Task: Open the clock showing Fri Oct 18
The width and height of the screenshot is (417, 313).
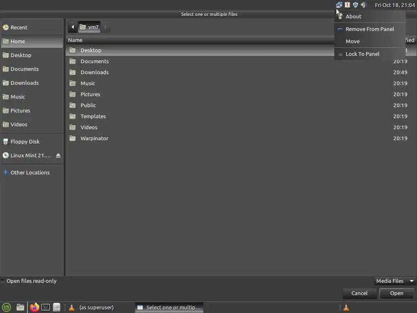Action: point(395,5)
